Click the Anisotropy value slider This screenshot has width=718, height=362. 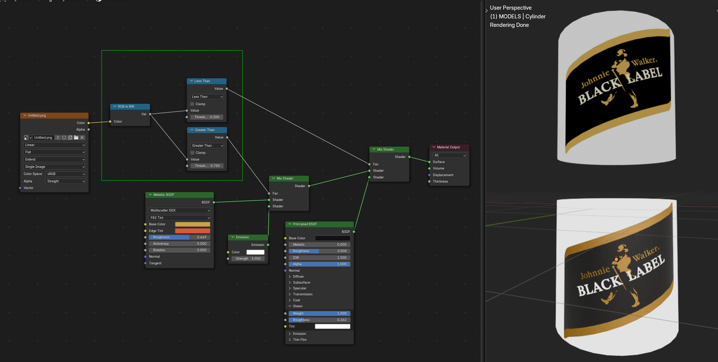click(x=179, y=244)
